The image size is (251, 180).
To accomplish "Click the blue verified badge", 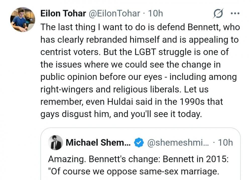I will pyautogui.click(x=139, y=143).
